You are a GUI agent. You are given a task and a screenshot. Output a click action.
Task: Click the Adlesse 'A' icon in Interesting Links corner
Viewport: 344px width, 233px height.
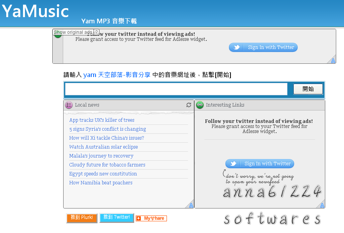click(322, 205)
